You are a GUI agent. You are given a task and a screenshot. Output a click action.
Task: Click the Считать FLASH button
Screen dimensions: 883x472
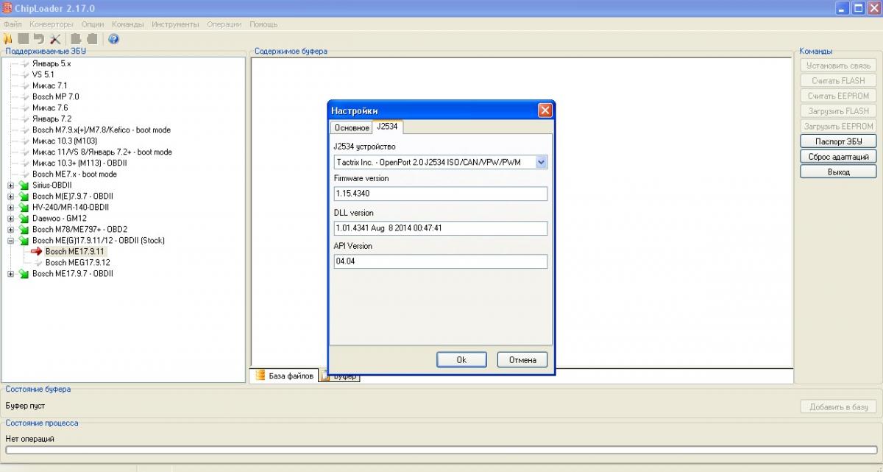(838, 80)
